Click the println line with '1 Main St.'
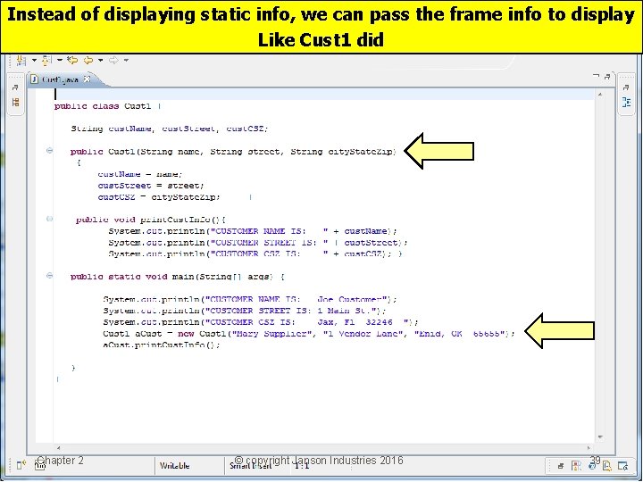643x482 pixels. [x=245, y=311]
